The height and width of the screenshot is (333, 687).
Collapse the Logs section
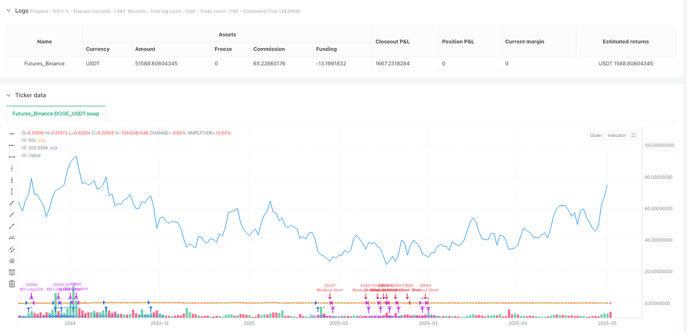click(x=8, y=10)
